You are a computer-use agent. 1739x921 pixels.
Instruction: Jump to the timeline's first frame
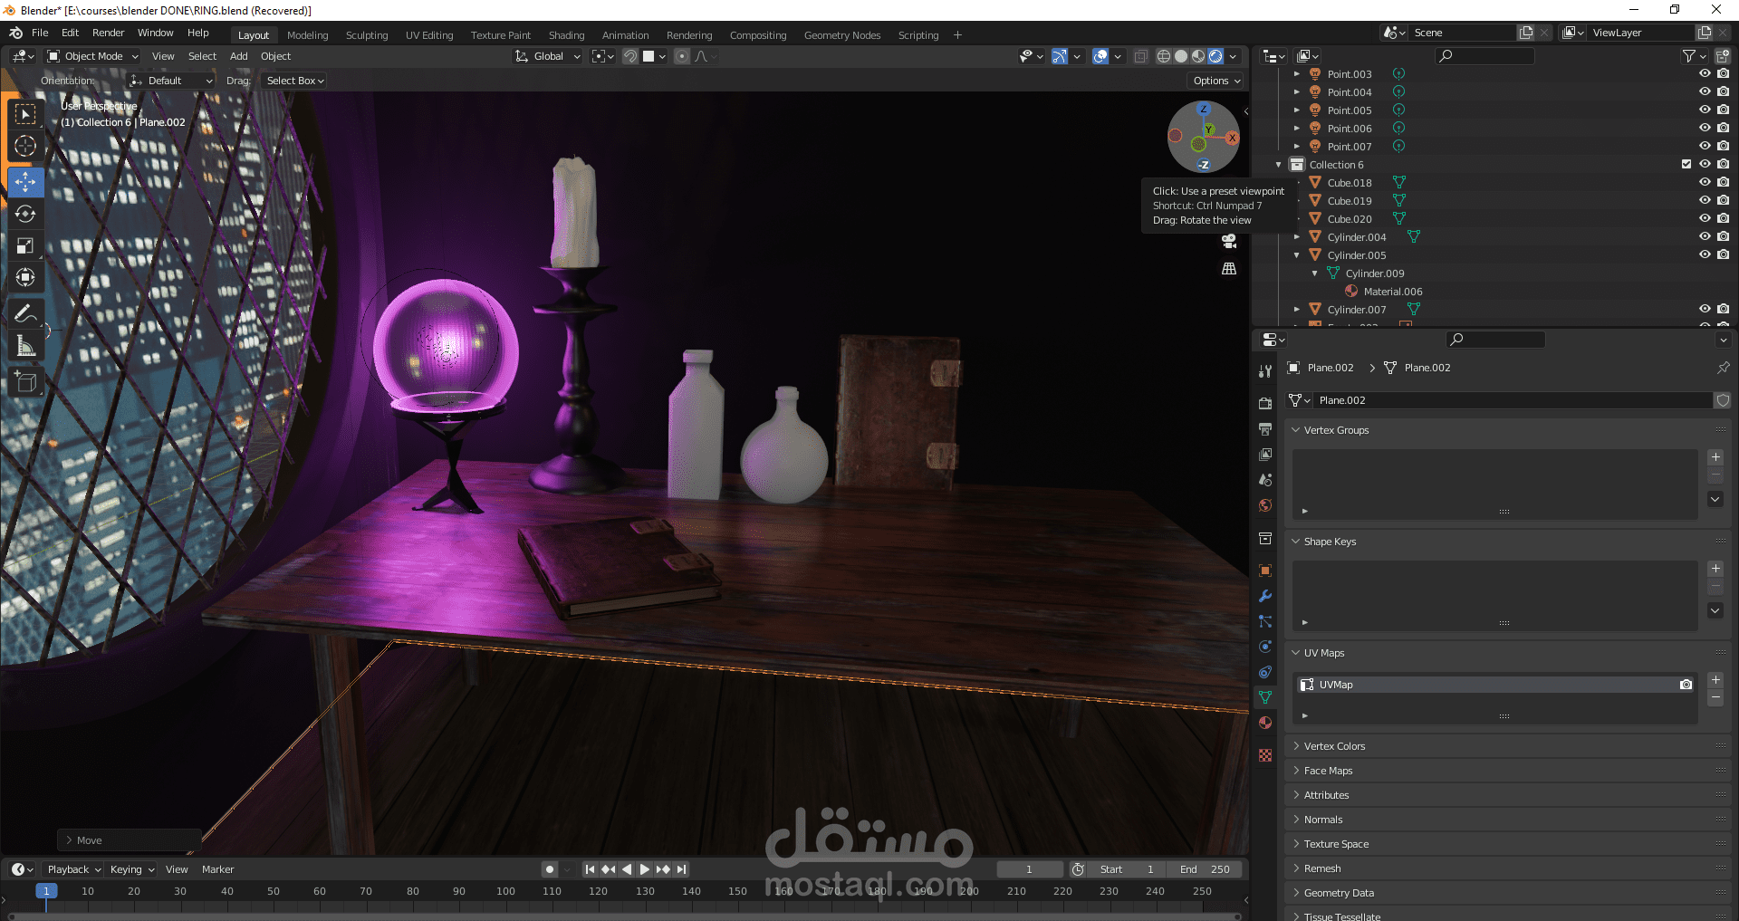[590, 869]
